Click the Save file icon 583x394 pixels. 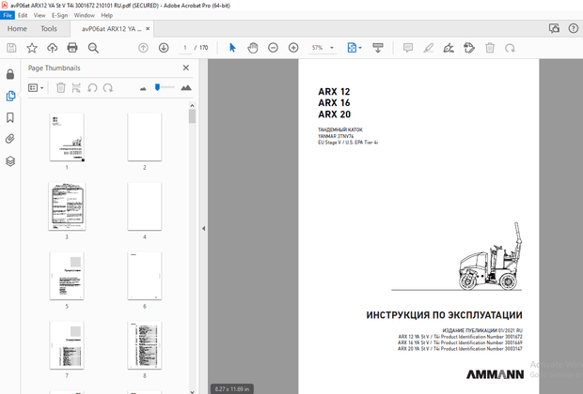[x=11, y=48]
